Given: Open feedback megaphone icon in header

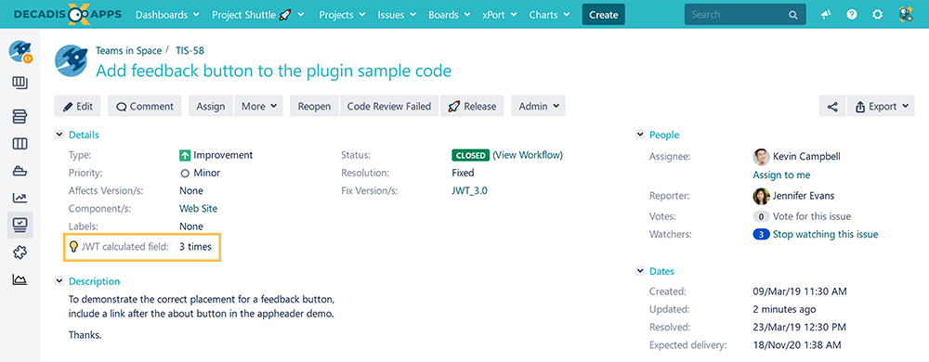Looking at the screenshot, I should coord(827,15).
